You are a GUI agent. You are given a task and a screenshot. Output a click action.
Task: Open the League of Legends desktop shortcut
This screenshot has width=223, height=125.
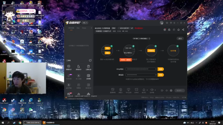(x=40, y=102)
